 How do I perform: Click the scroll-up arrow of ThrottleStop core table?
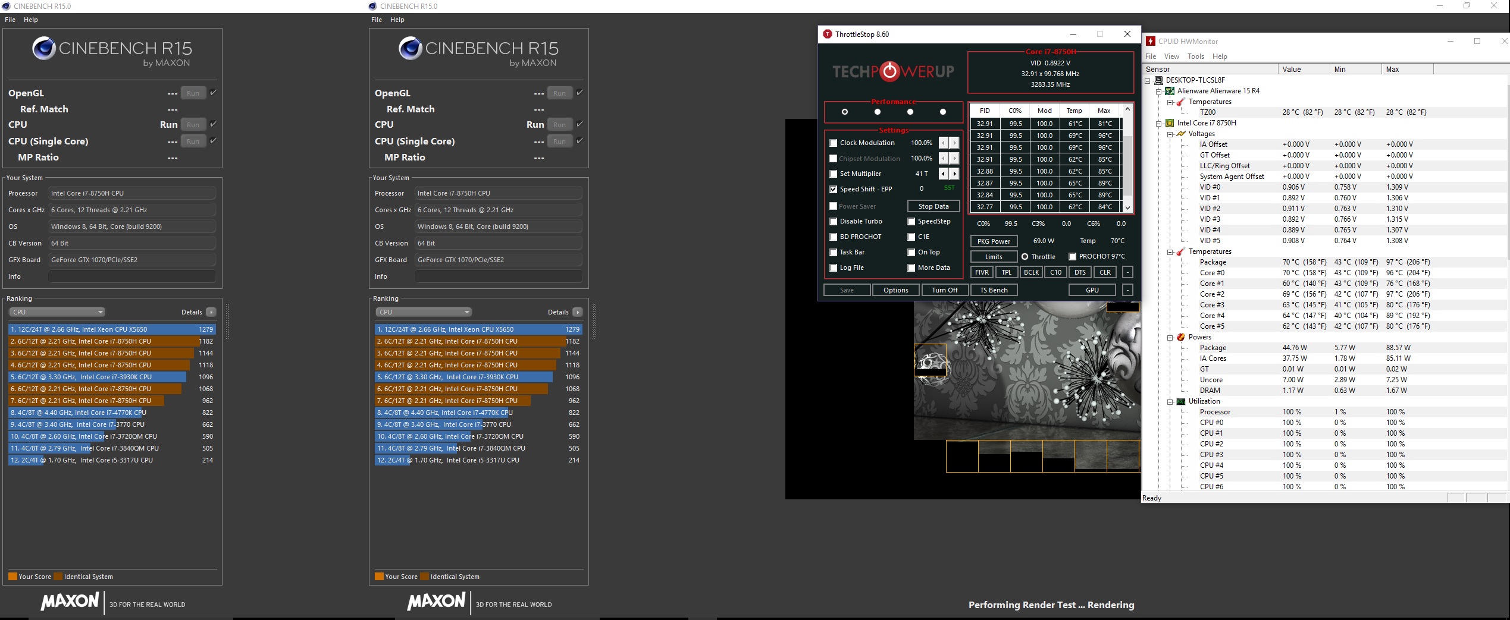point(1127,110)
